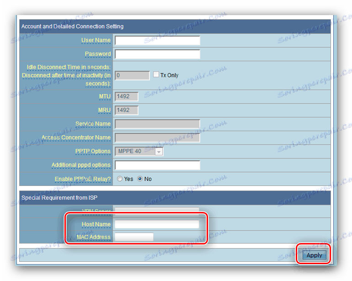
Task: Click the Password help label
Action: pos(98,54)
